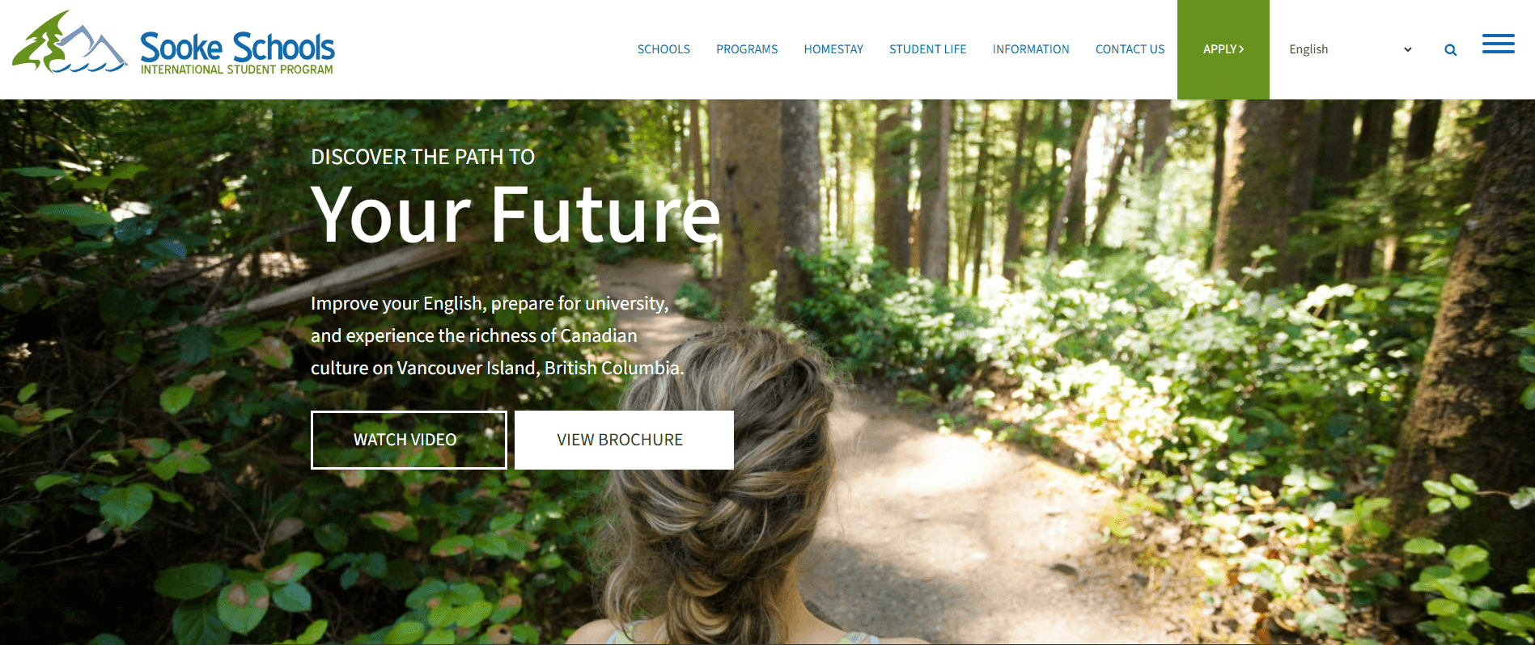Click International Student Program tagline
The image size is (1535, 645).
pyautogui.click(x=237, y=70)
